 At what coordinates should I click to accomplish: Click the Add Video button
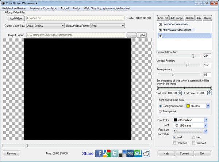tap(16, 18)
